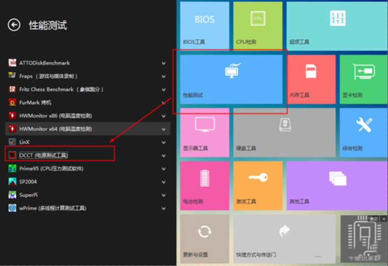This screenshot has height=266, width=388.
Task: Expand the Fritz Chess Benchmark chevron
Action: pos(164,90)
